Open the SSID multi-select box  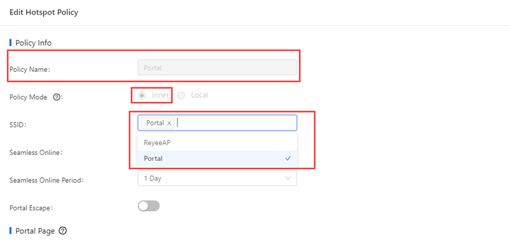[217, 123]
